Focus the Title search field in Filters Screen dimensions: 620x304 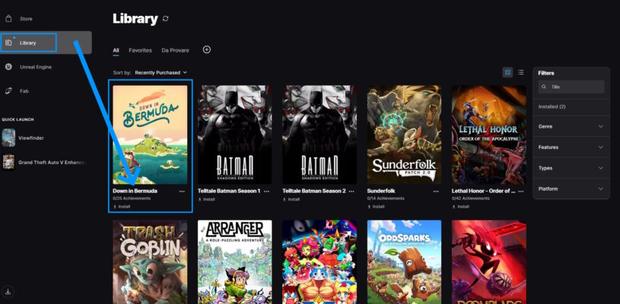click(x=571, y=87)
